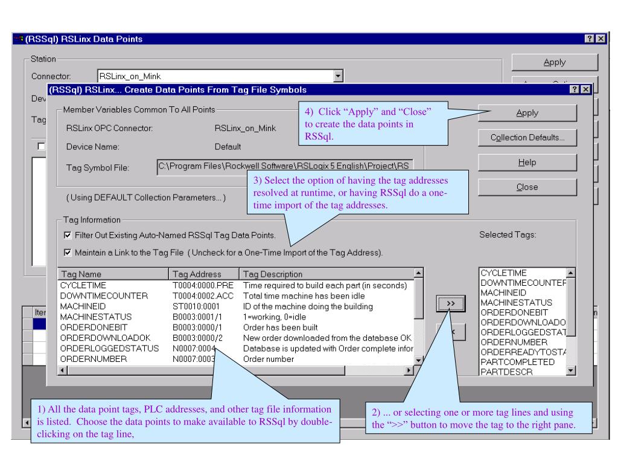618x464 pixels.
Task: Select the DOWNTIMECOUNTER tag row
Action: pos(236,296)
